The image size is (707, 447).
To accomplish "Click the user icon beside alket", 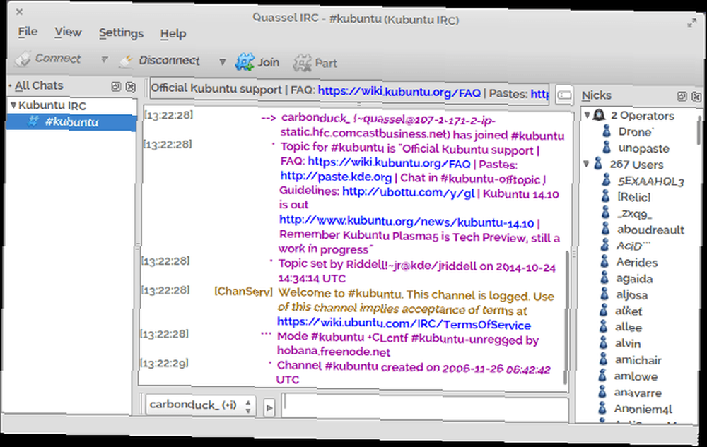I will click(604, 310).
